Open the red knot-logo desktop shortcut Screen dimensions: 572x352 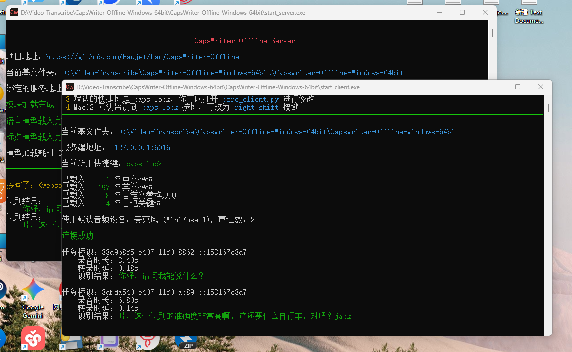click(33, 339)
